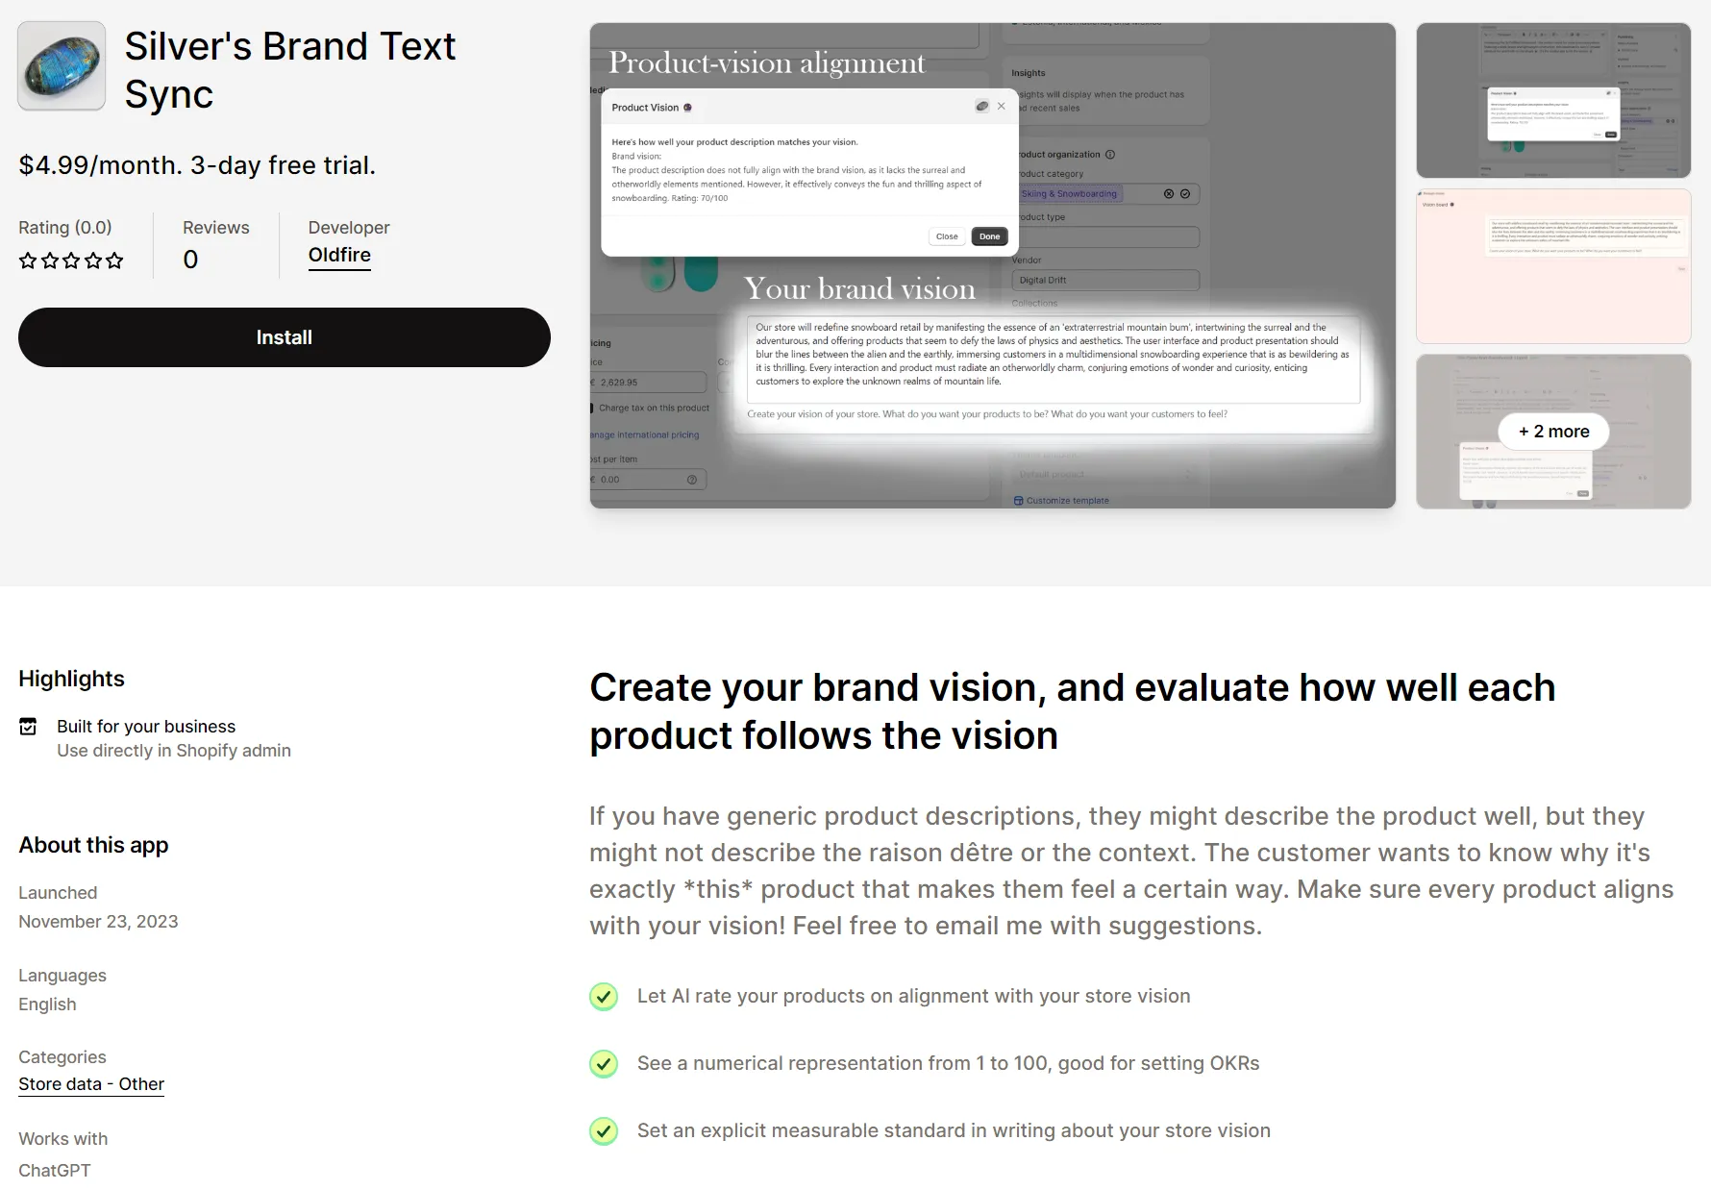
Task: Click the fifth rating star
Action: point(114,260)
